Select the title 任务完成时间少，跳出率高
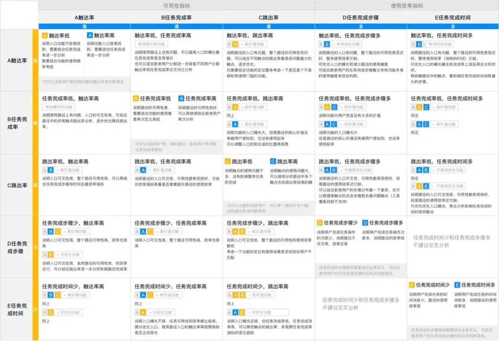This screenshot has height=341, width=499. coord(257,286)
